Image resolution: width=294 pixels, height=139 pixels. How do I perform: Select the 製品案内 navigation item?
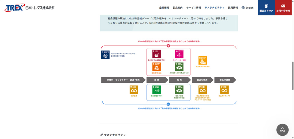pos(178,8)
